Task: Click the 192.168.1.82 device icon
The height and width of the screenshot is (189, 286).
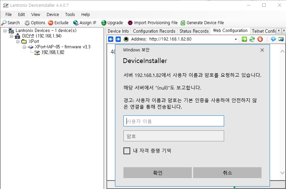Action: (37, 52)
